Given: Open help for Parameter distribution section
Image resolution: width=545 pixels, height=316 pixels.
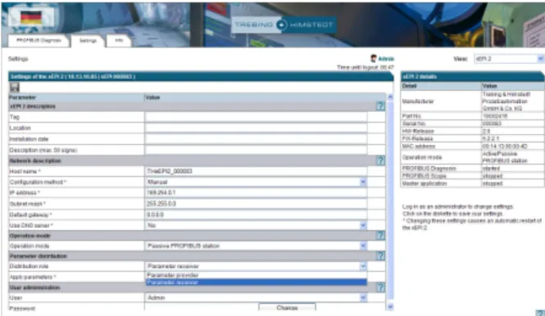Looking at the screenshot, I should click(380, 256).
